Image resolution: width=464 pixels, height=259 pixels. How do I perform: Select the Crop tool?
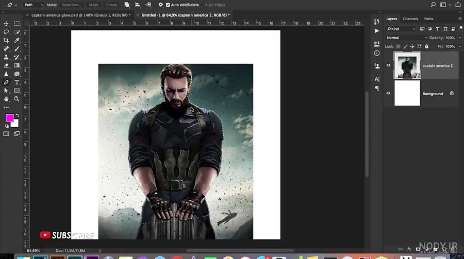point(6,40)
